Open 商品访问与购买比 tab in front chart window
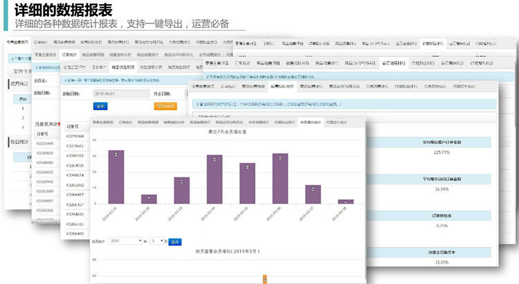 (x=229, y=123)
